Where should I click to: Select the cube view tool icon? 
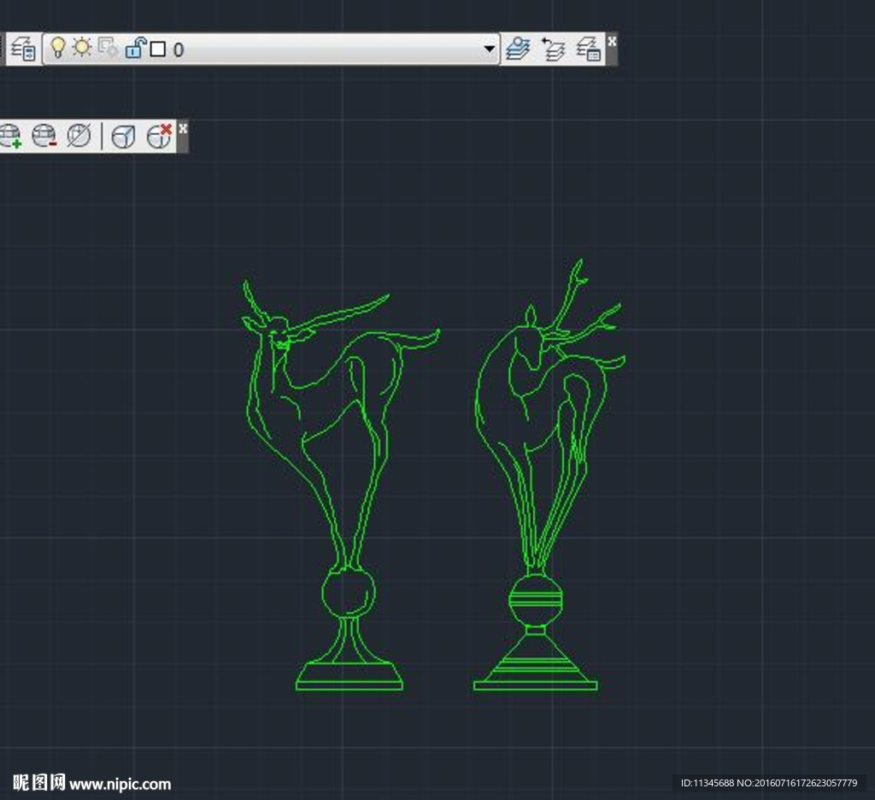123,135
